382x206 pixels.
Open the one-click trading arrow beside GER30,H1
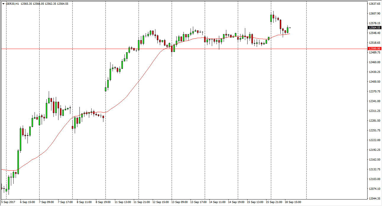3,4
